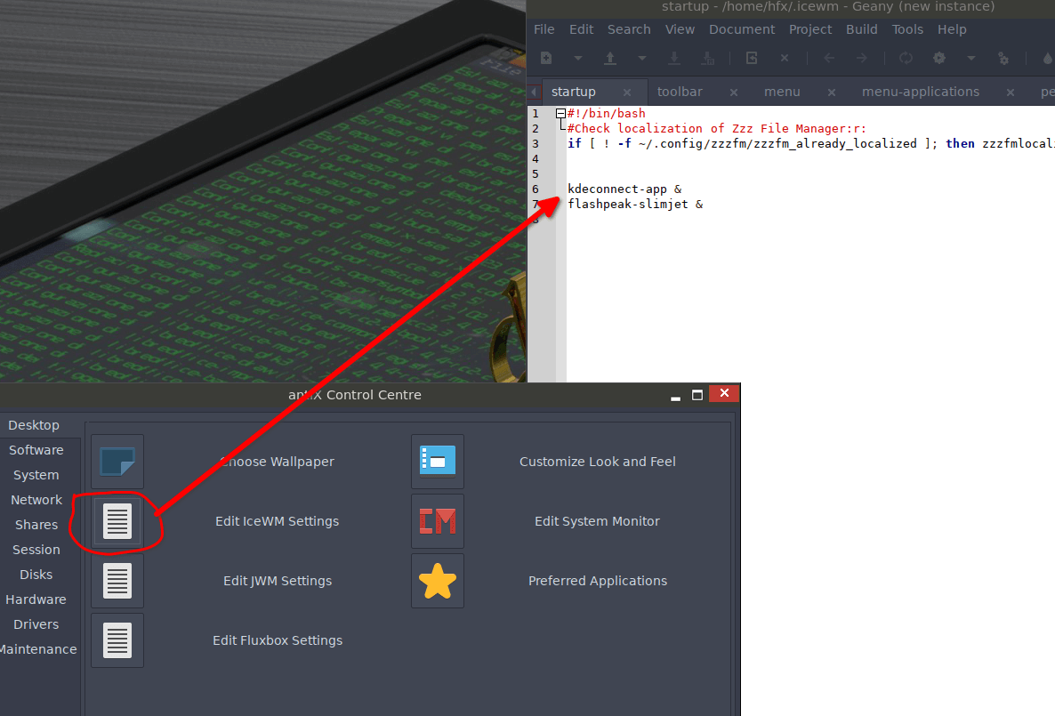Expand the save button dropdown arrow

(x=641, y=58)
